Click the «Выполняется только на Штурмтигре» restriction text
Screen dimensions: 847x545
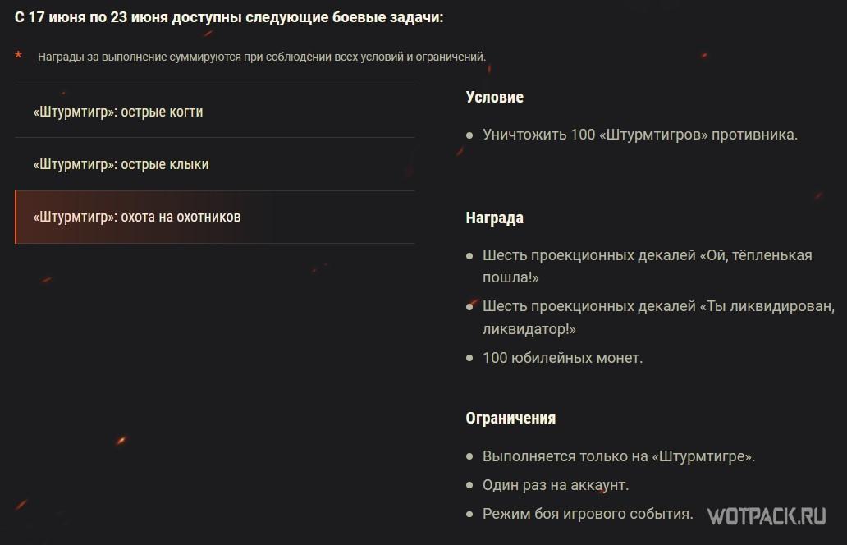pyautogui.click(x=619, y=456)
